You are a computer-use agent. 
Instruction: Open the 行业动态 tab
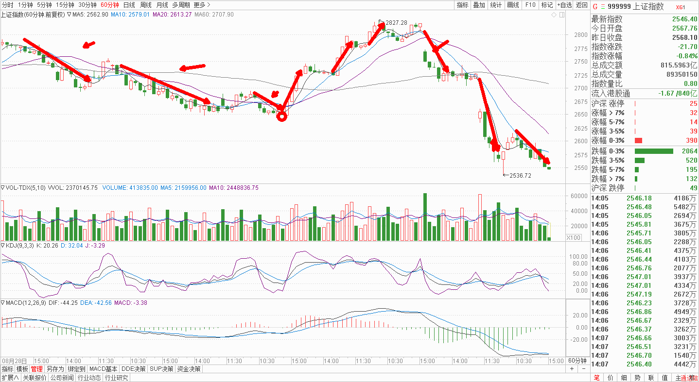point(89,378)
